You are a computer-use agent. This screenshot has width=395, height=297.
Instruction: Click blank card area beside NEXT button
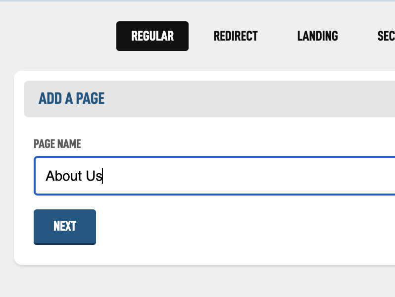[223, 227]
